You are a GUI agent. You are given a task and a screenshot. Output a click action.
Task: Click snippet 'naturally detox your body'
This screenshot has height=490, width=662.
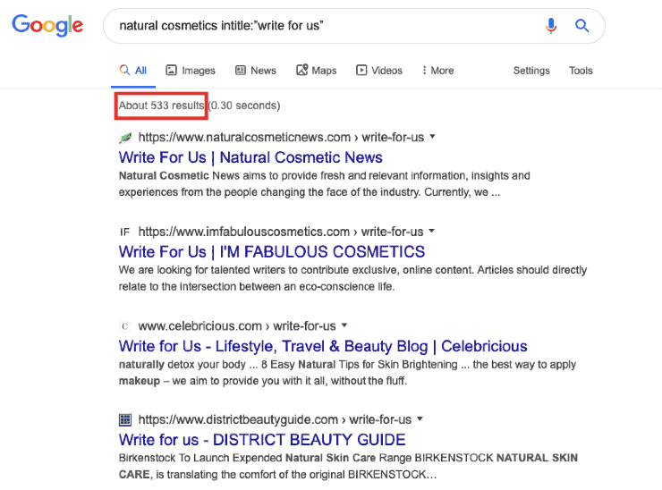347,373
